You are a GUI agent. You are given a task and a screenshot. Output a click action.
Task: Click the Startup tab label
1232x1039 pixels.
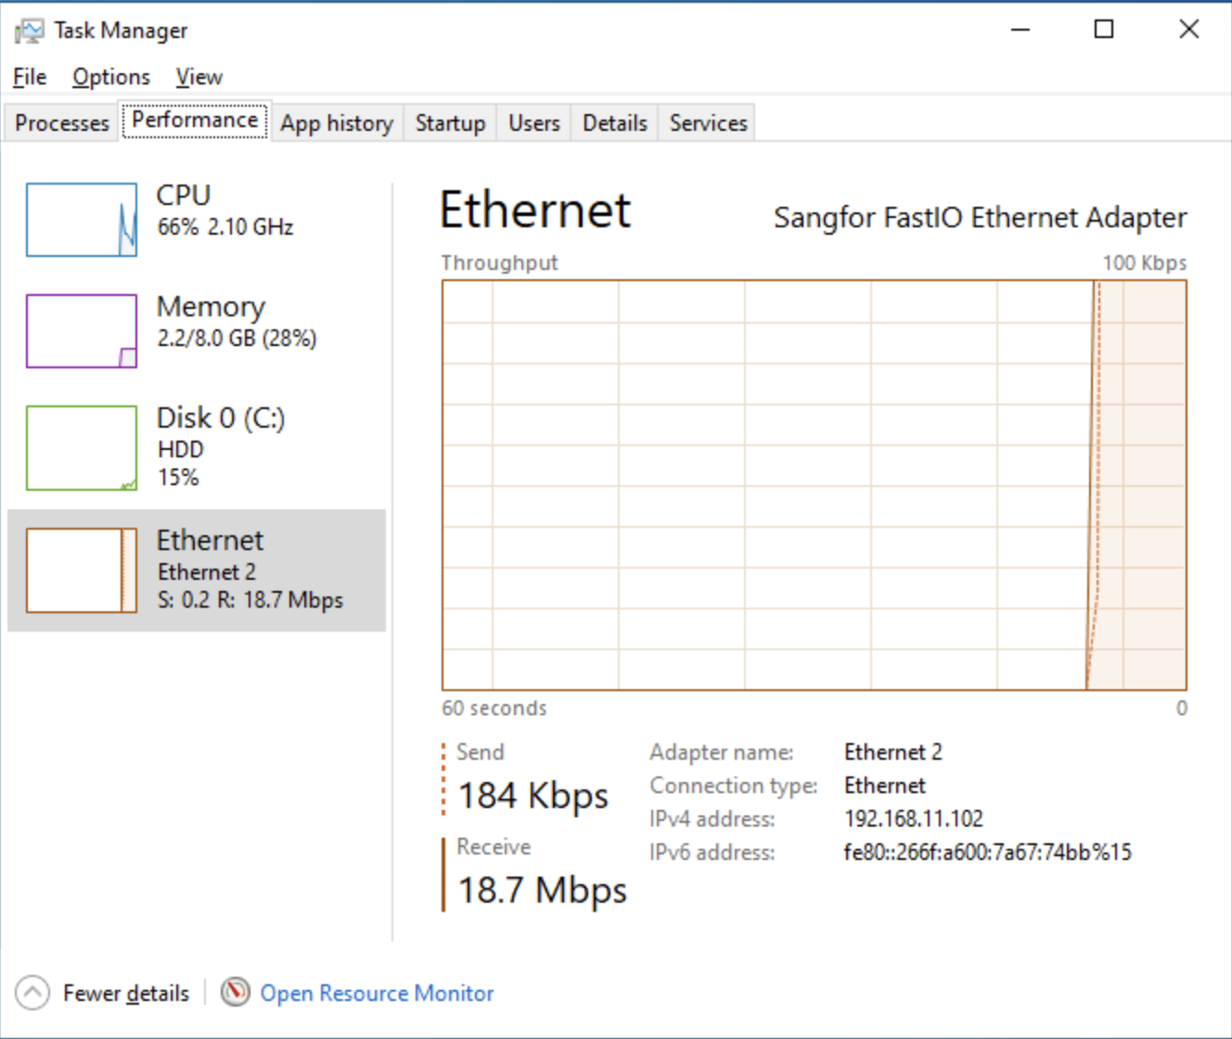pyautogui.click(x=450, y=122)
